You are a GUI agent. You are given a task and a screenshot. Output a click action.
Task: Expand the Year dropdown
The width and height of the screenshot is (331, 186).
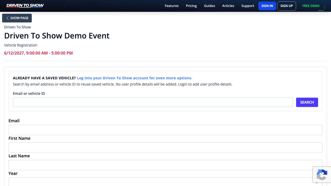click(x=165, y=182)
